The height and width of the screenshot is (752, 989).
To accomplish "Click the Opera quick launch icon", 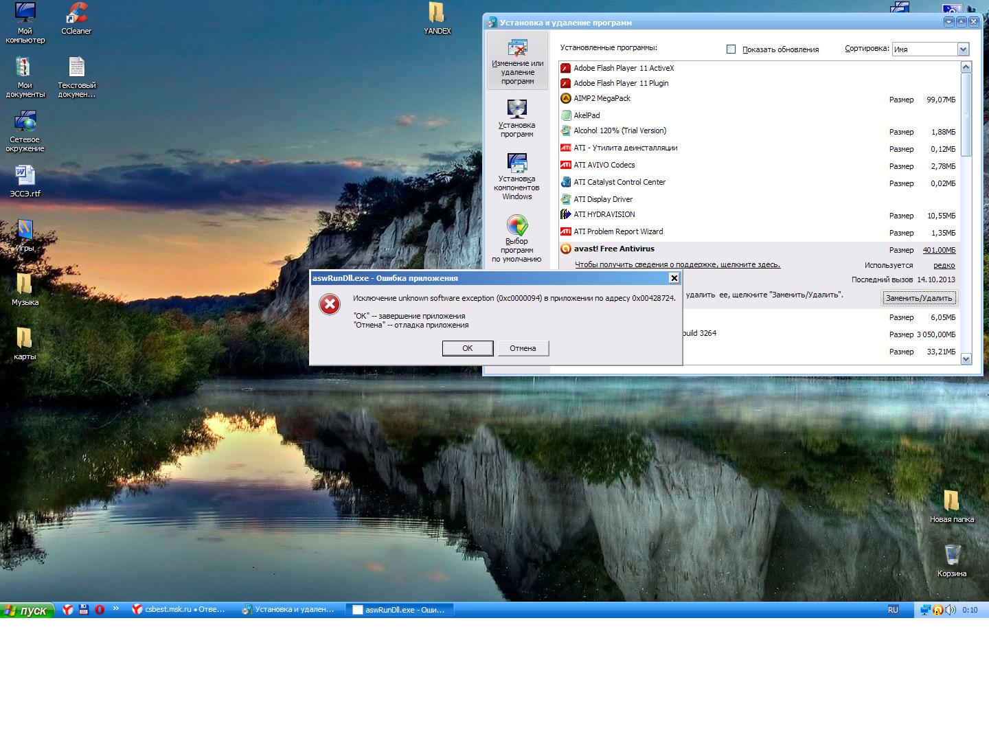I will click(x=100, y=609).
